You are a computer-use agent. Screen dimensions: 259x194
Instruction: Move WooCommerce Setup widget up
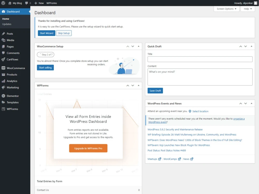(128, 46)
